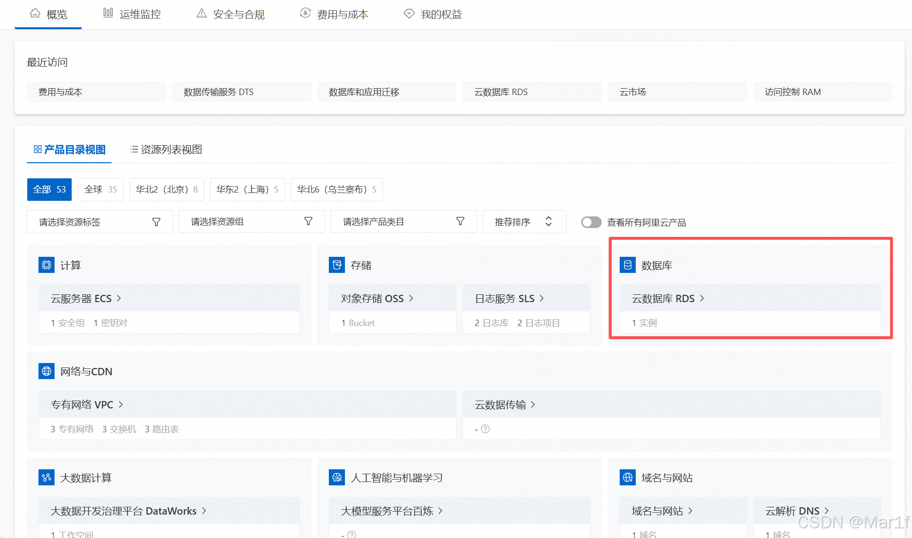Switch to the 我的权益 tab
Screen dimensions: 912x538
pyautogui.click(x=433, y=14)
